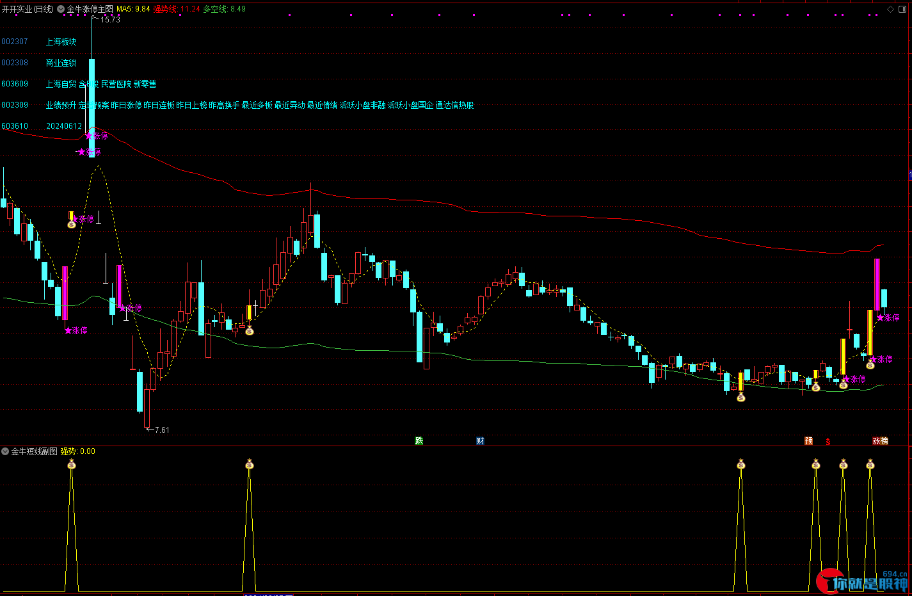Toggle the side panel icon at top-right
The height and width of the screenshot is (596, 912).
pyautogui.click(x=904, y=9)
